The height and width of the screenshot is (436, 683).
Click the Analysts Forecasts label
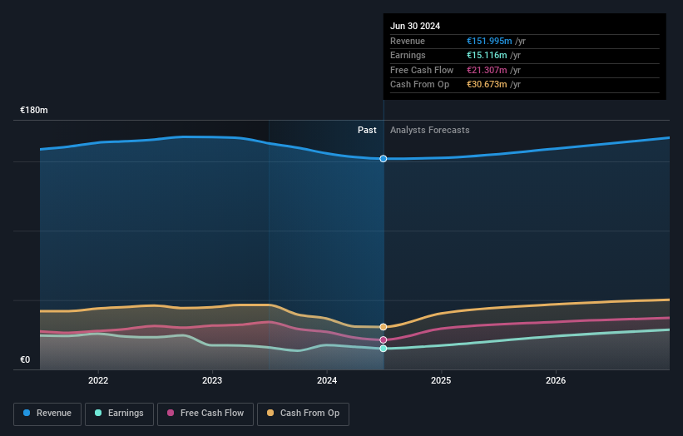click(x=430, y=130)
